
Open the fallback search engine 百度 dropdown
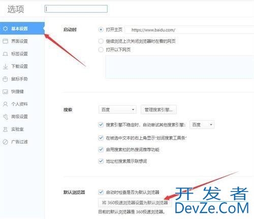(202, 124)
